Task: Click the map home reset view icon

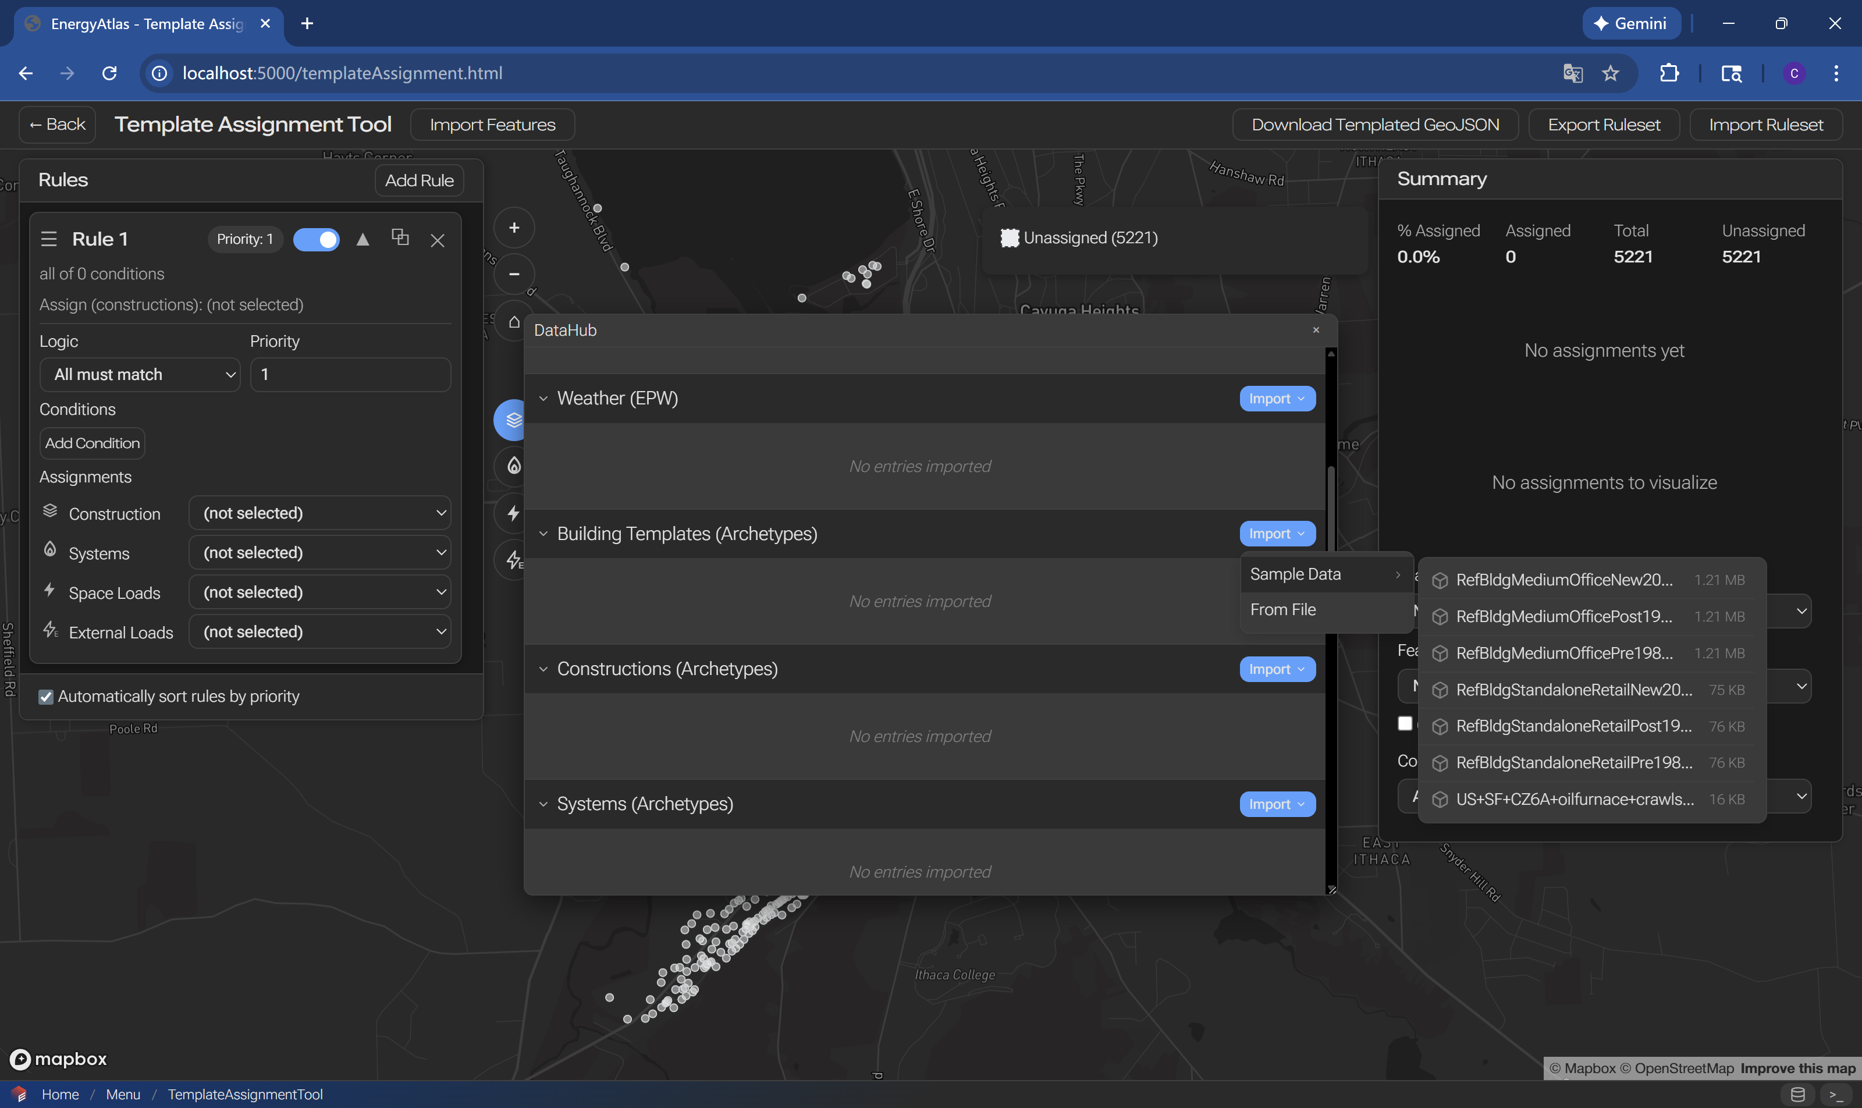Action: tap(514, 322)
